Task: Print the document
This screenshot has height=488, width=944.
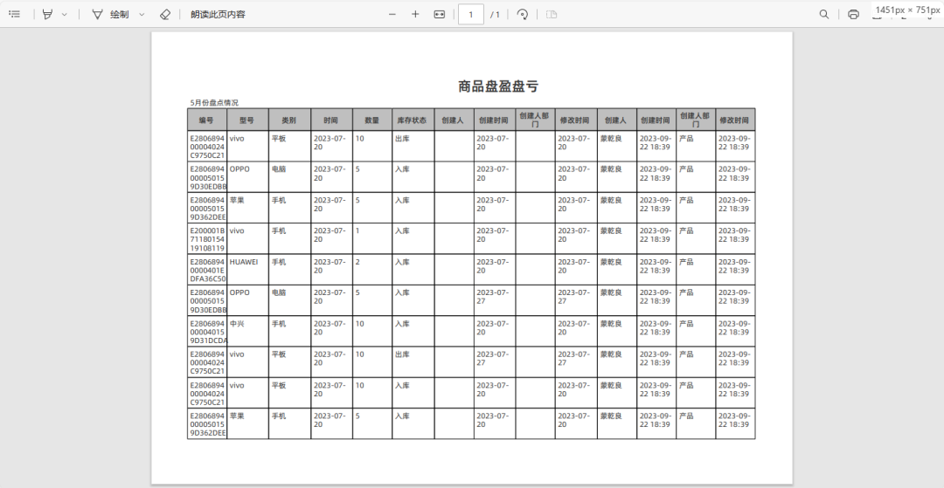Action: [x=853, y=14]
